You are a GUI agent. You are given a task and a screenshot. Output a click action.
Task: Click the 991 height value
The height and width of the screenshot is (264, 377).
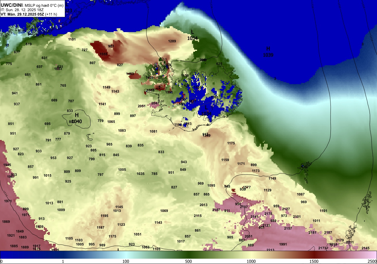(x=36, y=178)
